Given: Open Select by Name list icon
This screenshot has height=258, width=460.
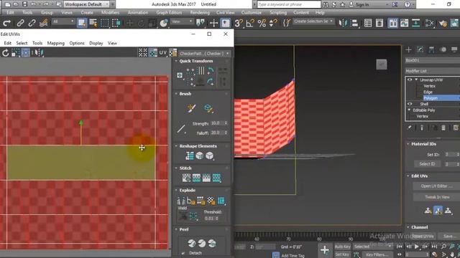Looking at the screenshot, I should tap(93, 23).
